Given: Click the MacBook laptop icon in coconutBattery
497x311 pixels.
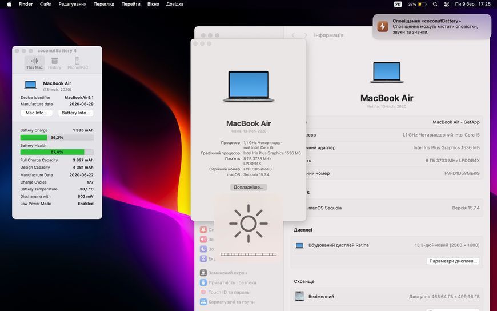Looking at the screenshot, I should tap(30, 85).
